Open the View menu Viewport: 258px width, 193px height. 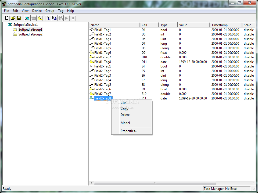coord(25,11)
